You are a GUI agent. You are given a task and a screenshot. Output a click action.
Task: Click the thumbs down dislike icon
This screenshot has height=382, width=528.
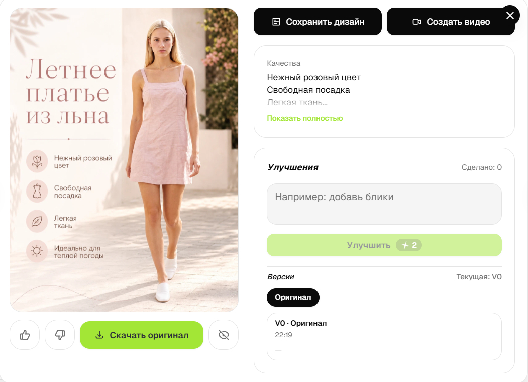click(x=60, y=335)
